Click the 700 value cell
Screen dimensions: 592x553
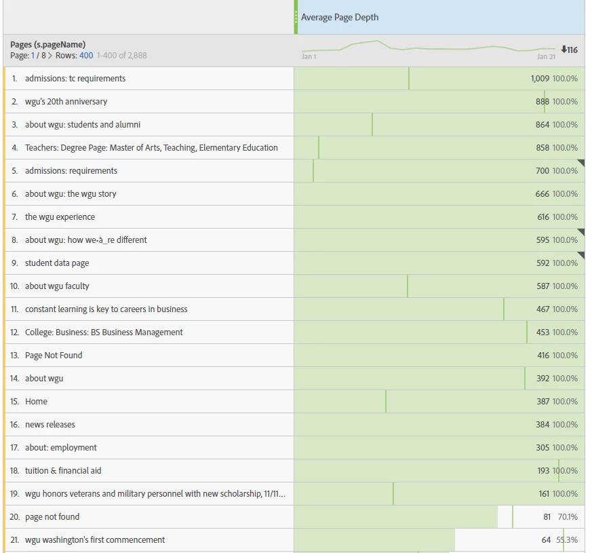pyautogui.click(x=439, y=171)
